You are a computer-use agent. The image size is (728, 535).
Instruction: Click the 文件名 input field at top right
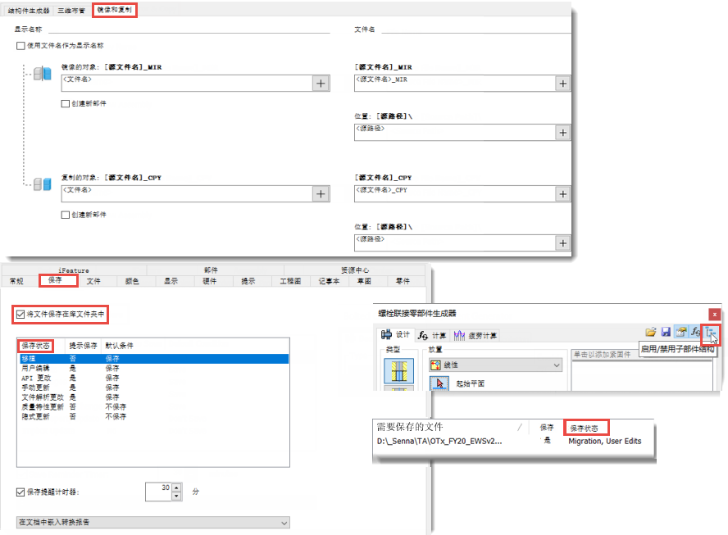click(475, 29)
